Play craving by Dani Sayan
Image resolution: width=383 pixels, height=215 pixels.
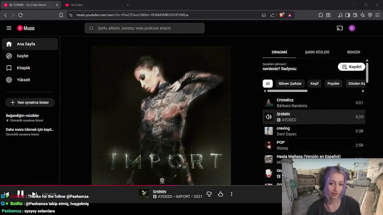point(314,131)
